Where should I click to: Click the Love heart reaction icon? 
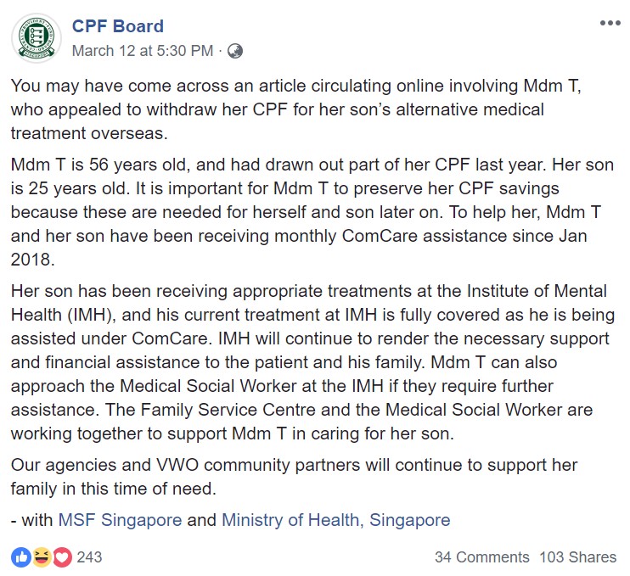click(x=62, y=557)
